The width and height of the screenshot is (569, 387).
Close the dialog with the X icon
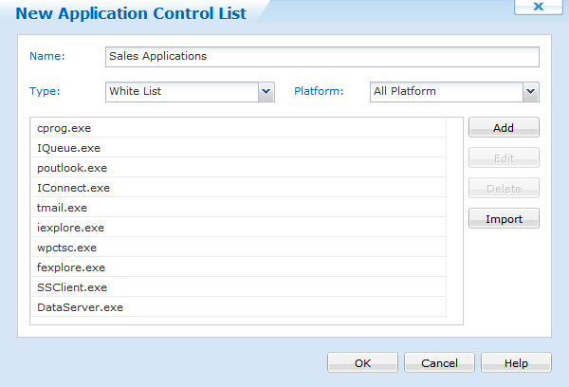[x=539, y=7]
